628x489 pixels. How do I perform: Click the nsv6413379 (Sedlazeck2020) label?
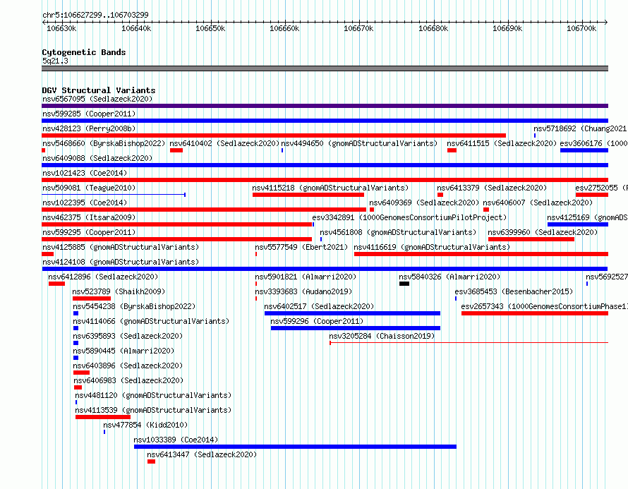(492, 188)
